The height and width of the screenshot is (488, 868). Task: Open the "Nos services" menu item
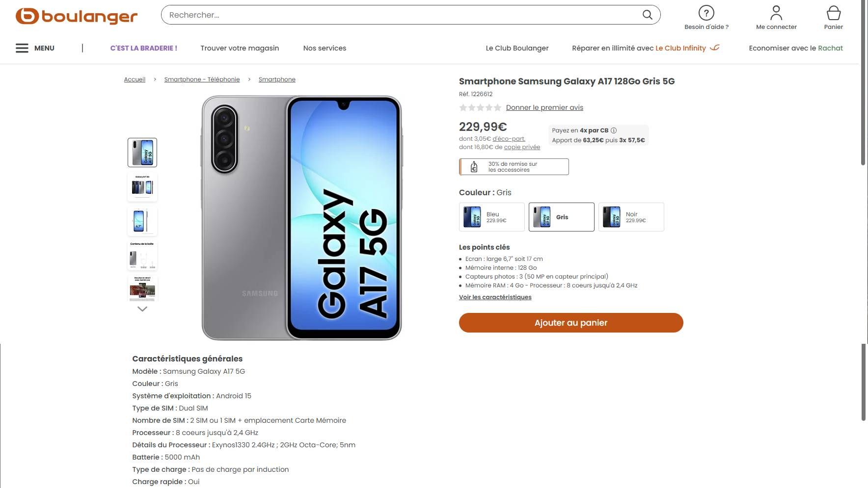(325, 48)
